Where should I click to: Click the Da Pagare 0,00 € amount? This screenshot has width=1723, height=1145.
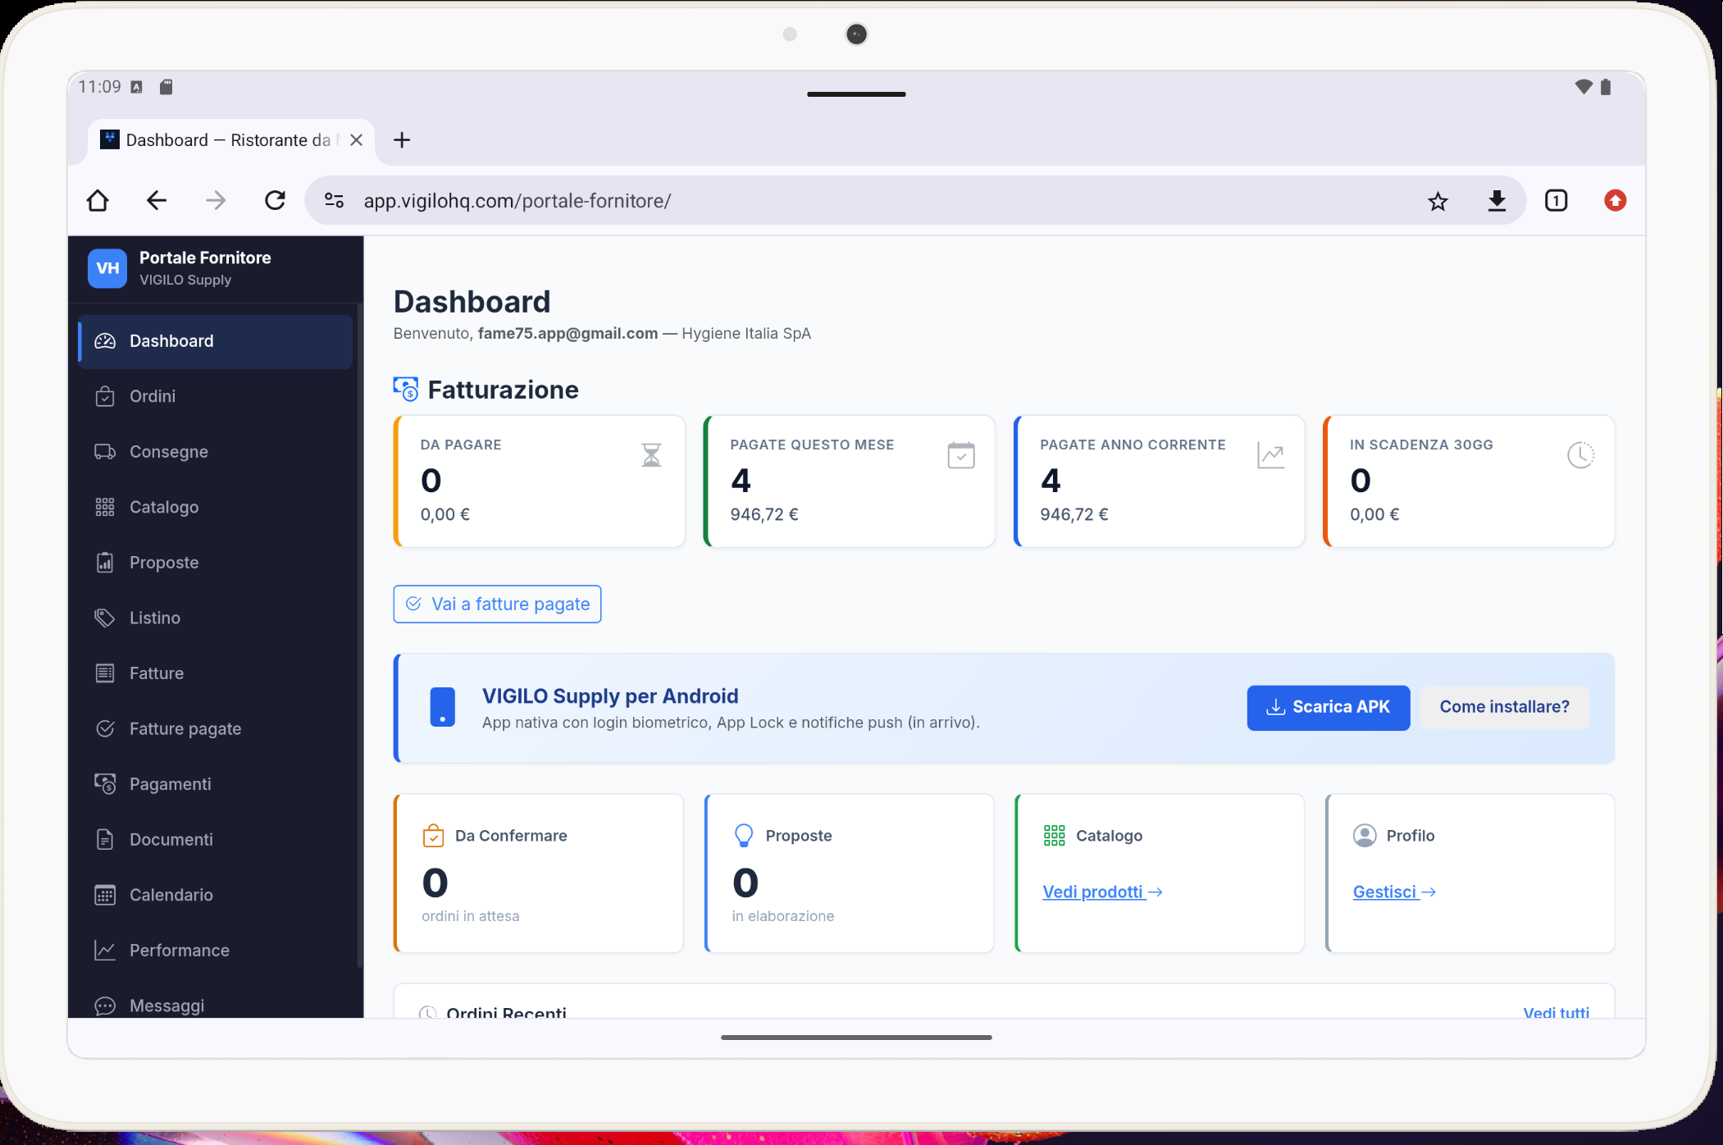tap(445, 515)
